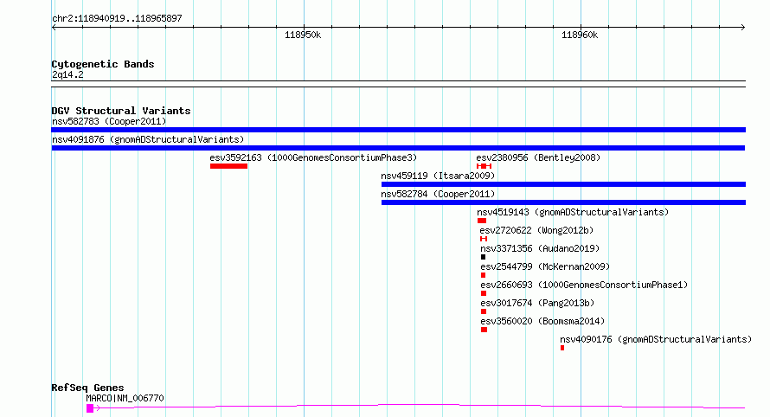Open esv3017674 (Pang2013b) label

coord(538,303)
